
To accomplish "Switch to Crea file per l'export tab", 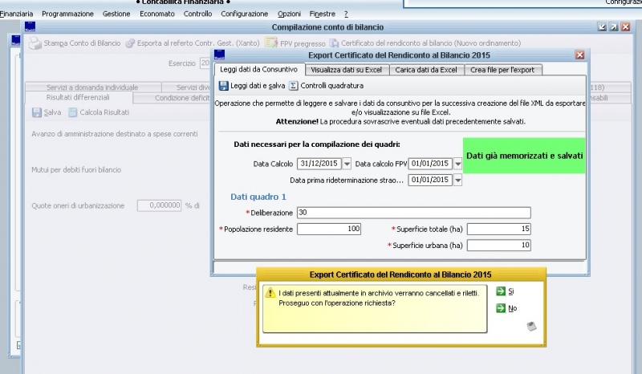I will pos(502,70).
